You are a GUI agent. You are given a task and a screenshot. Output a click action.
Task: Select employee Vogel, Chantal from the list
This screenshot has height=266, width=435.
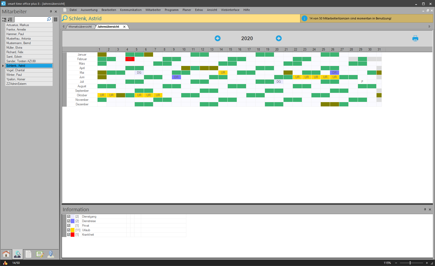click(15, 70)
